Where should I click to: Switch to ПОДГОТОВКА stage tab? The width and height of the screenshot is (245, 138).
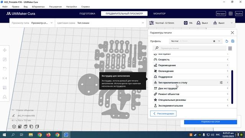coord(87,14)
